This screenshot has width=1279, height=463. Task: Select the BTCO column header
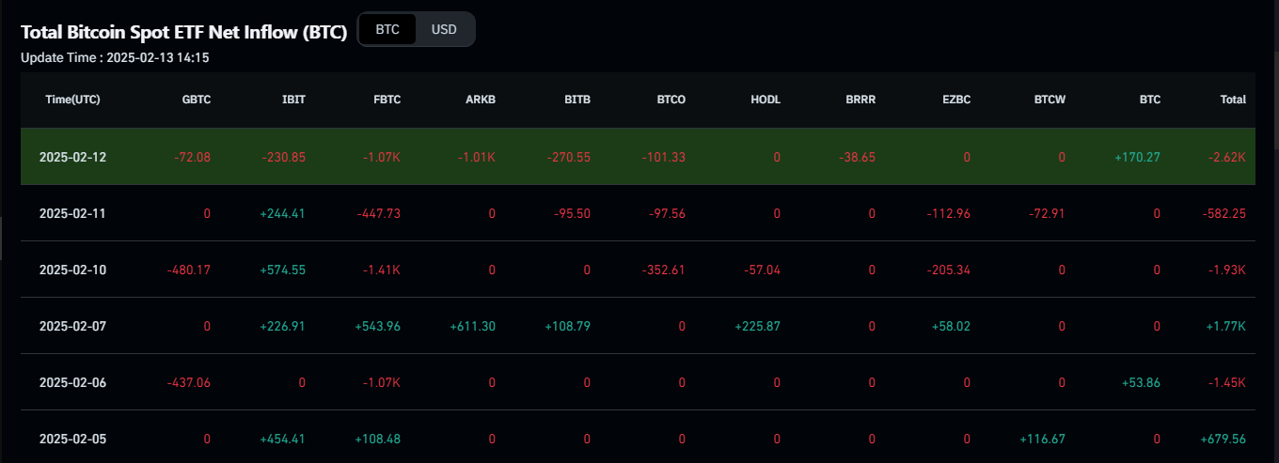coord(671,100)
